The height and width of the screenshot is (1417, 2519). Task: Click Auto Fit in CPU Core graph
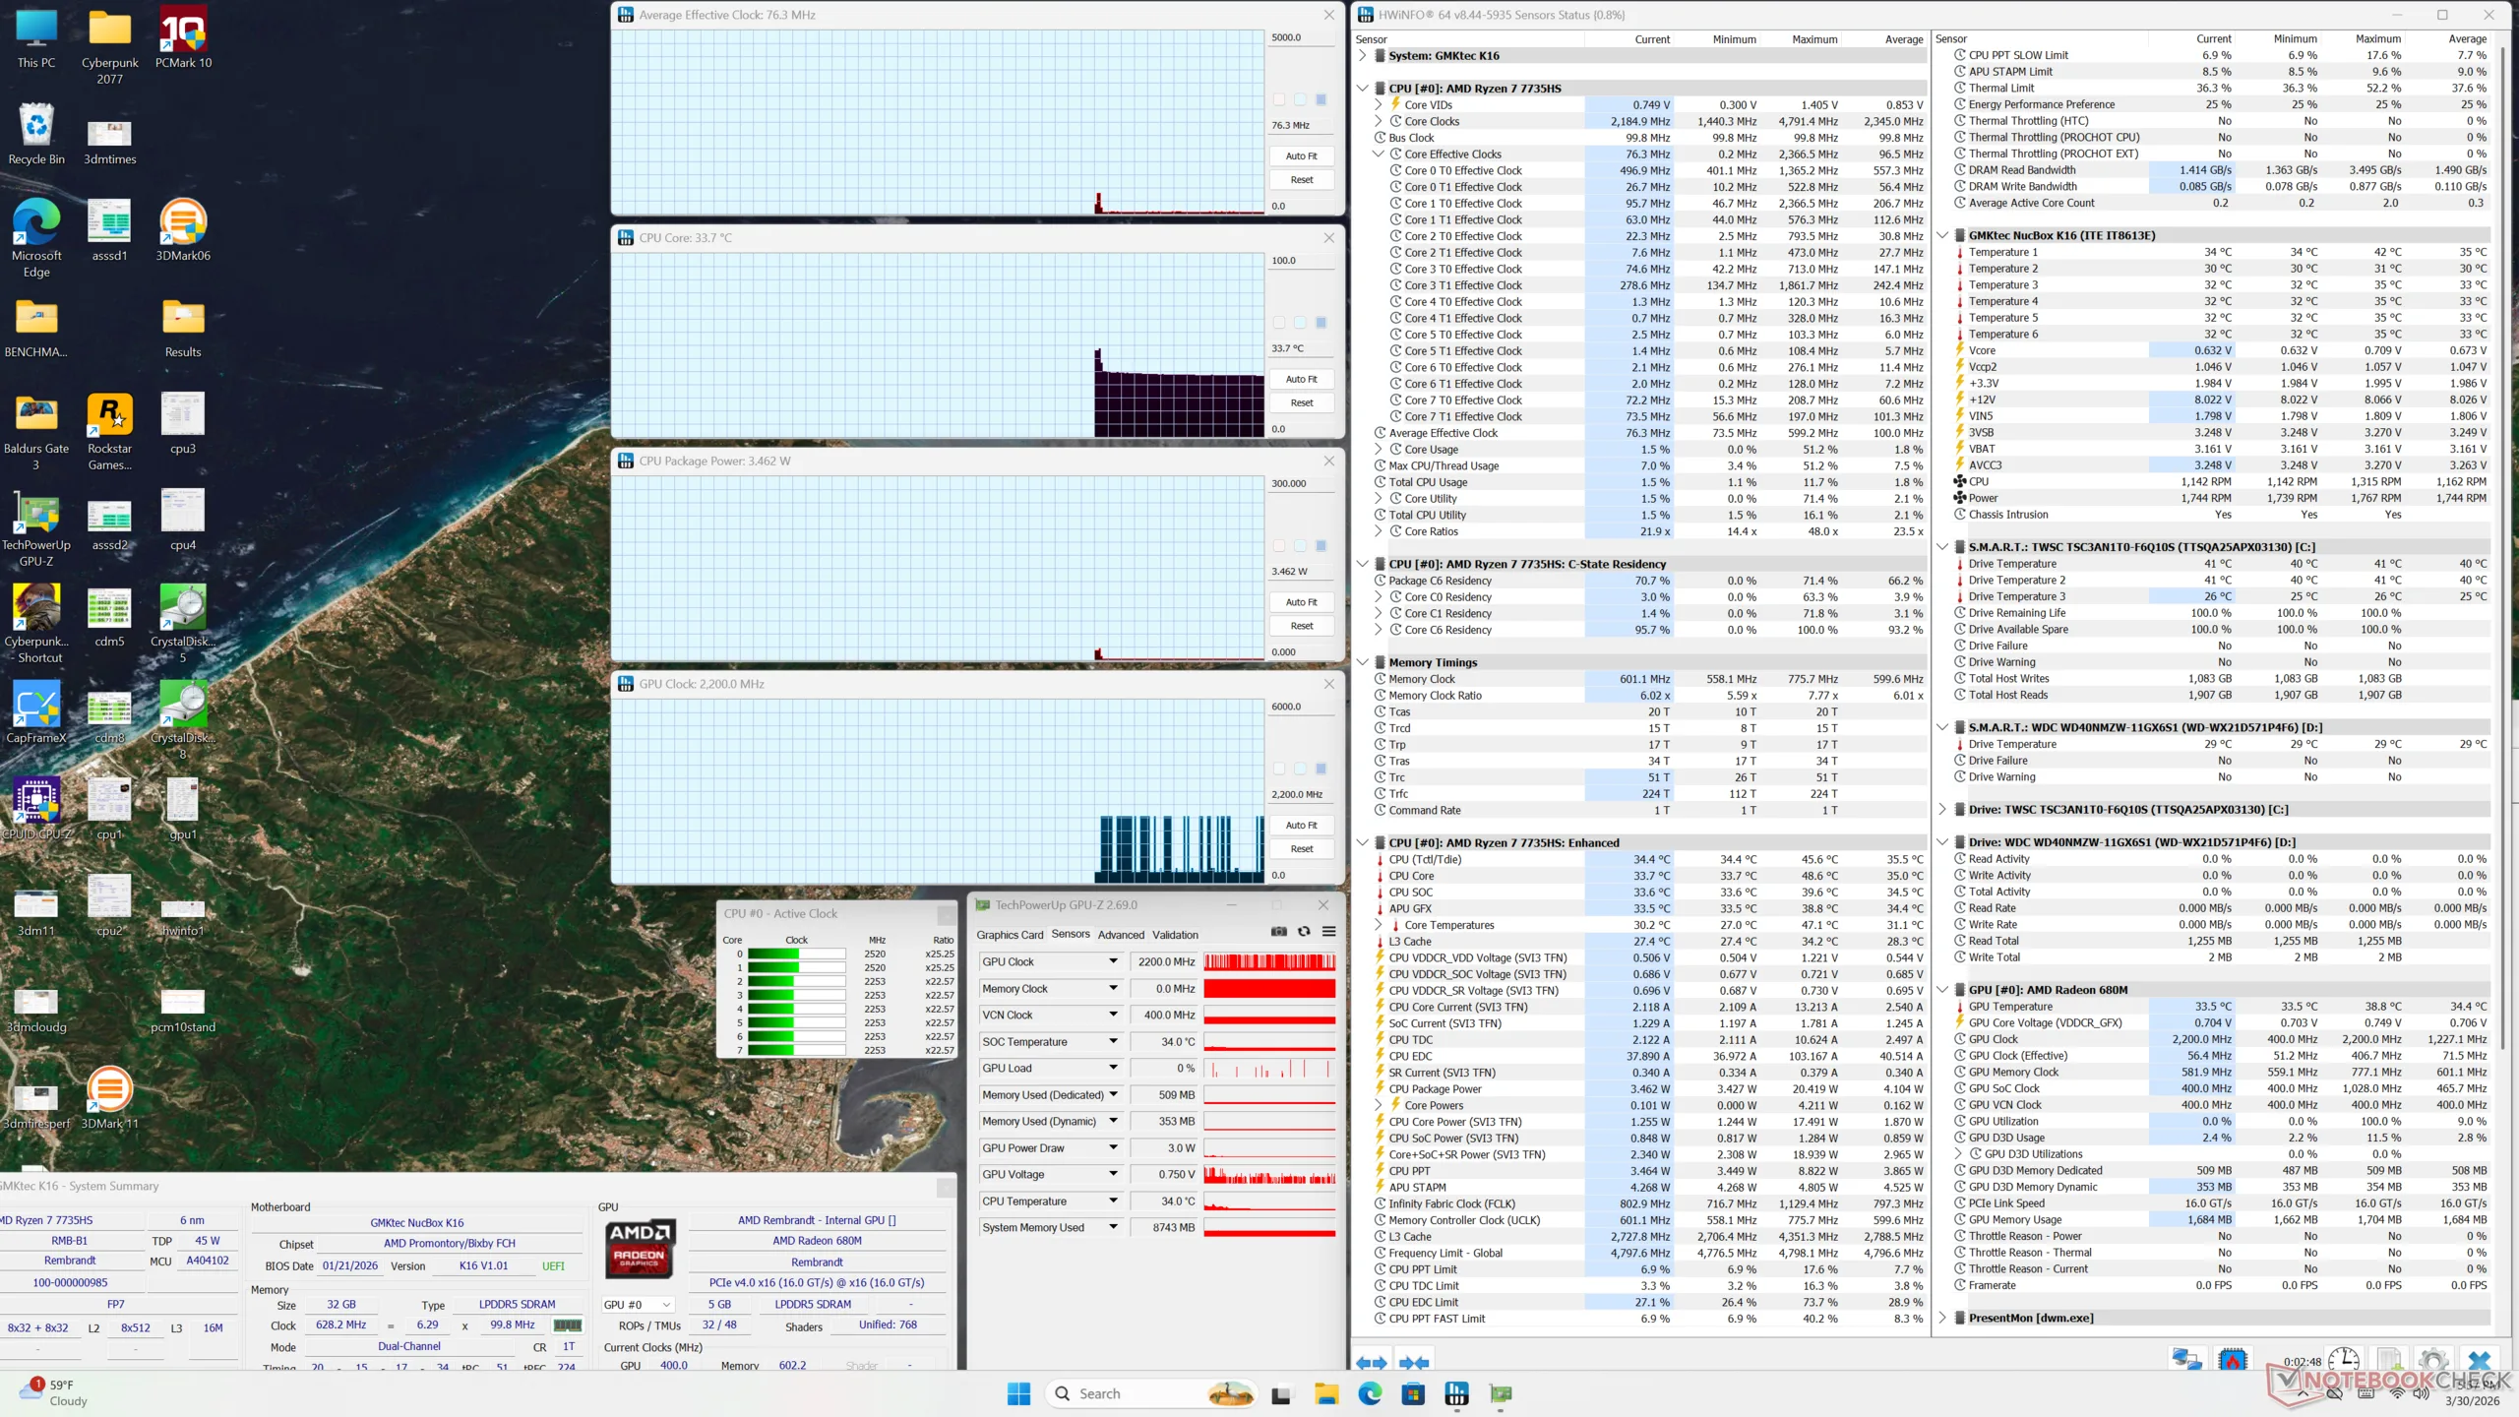click(1301, 379)
